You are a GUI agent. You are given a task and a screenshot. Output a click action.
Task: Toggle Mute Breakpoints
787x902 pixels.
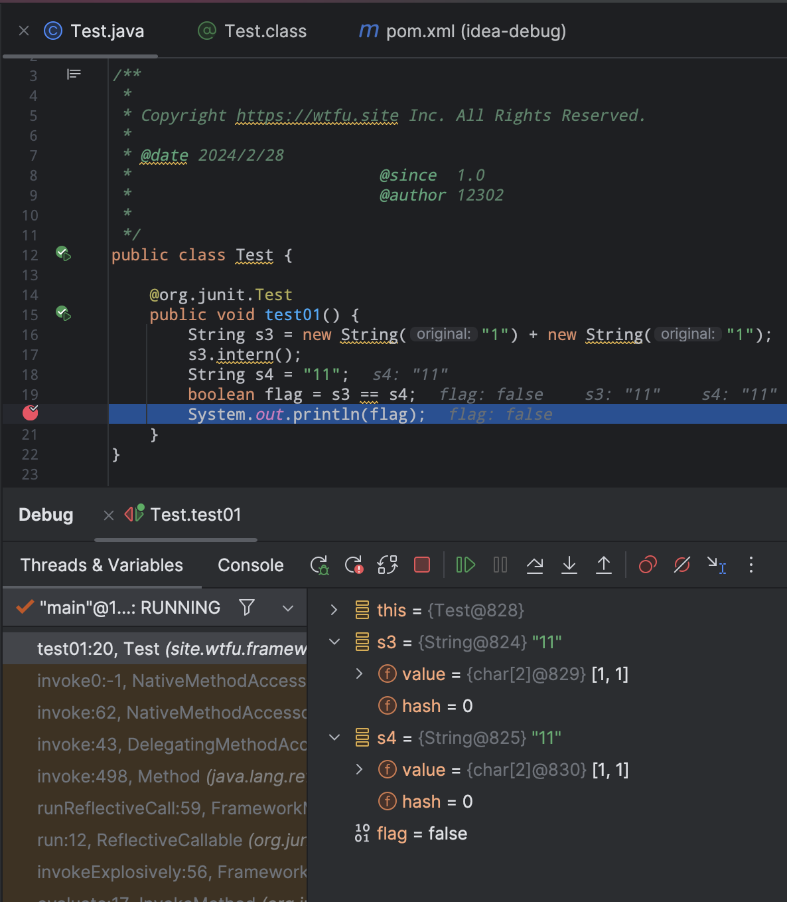[x=681, y=565]
